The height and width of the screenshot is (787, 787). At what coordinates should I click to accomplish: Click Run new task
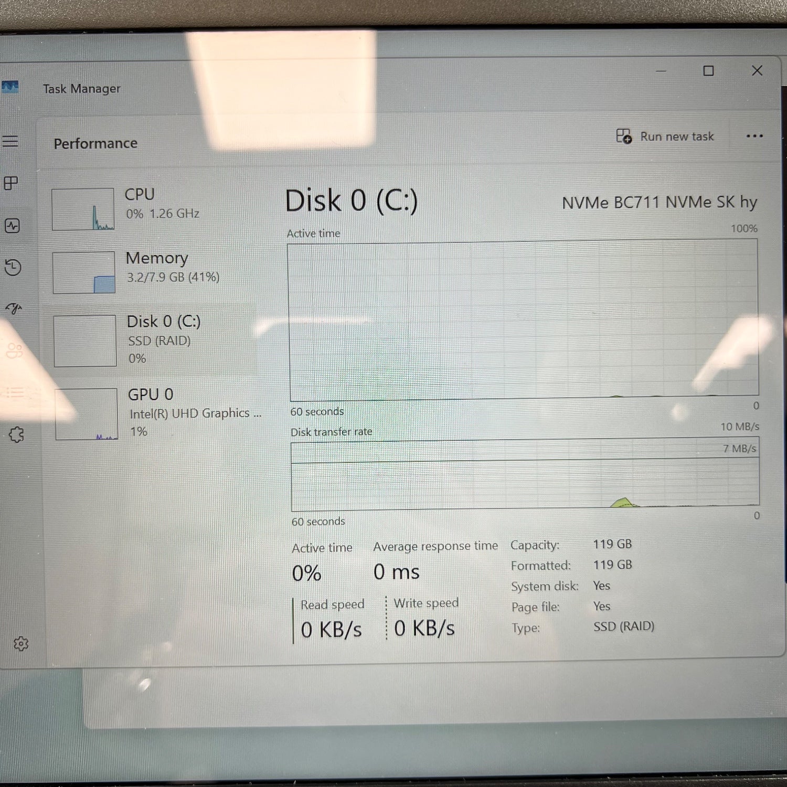click(665, 136)
